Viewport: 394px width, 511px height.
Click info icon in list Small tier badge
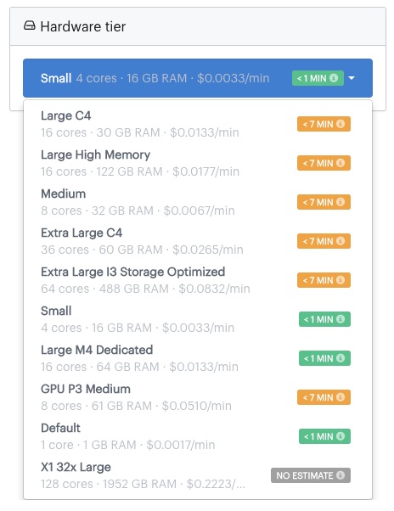[x=341, y=319]
